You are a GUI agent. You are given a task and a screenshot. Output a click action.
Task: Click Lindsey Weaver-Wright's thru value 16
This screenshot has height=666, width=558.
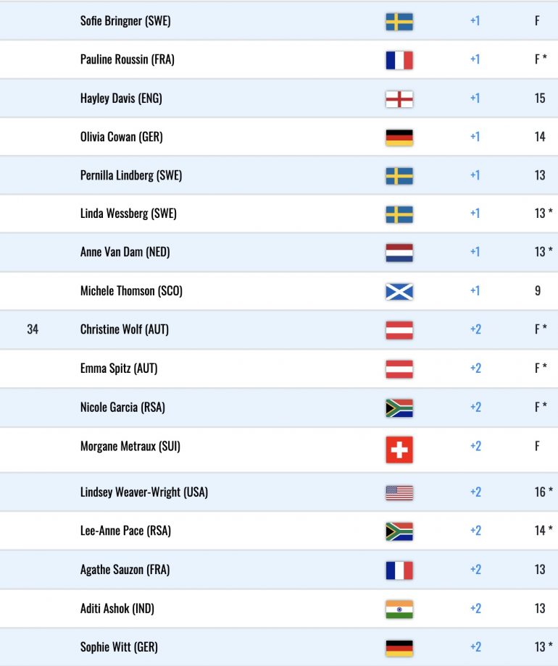pyautogui.click(x=540, y=492)
